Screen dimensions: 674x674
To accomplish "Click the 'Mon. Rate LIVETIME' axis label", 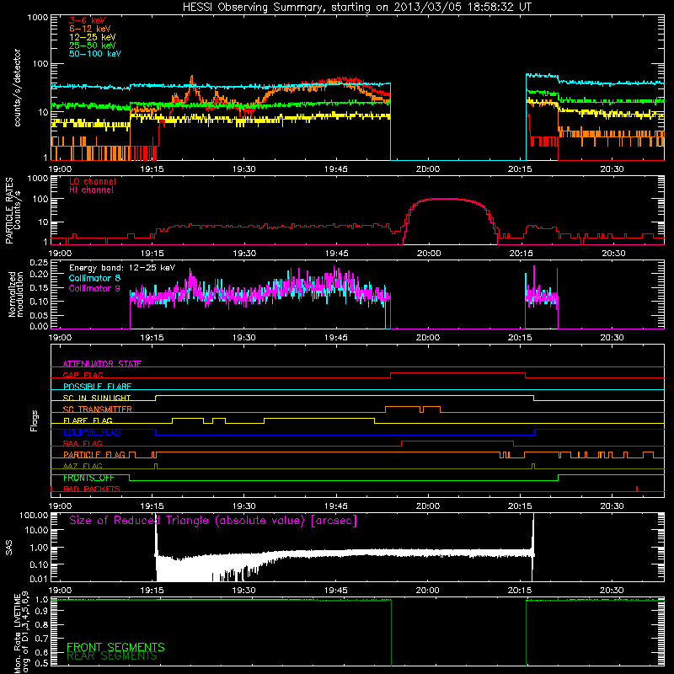I will (17, 634).
